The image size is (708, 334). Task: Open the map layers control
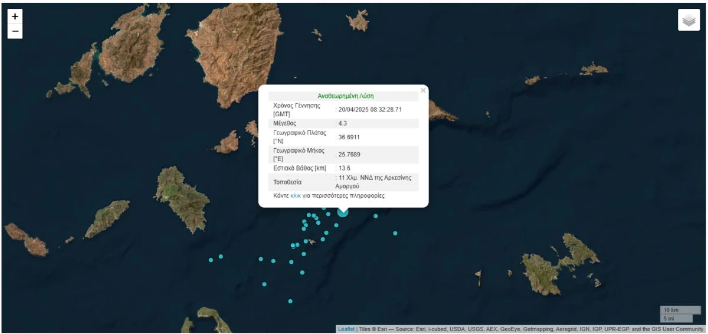coord(689,20)
